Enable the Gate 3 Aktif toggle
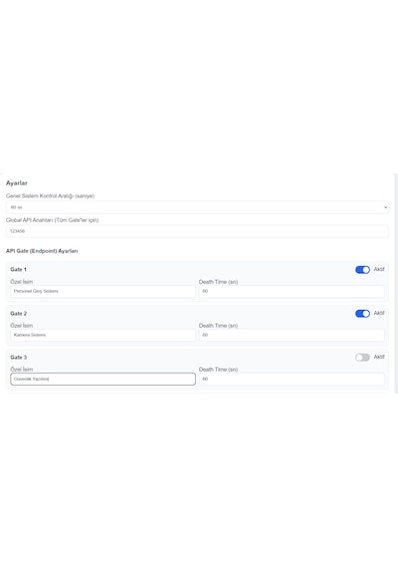The height and width of the screenshot is (568, 398). click(362, 357)
